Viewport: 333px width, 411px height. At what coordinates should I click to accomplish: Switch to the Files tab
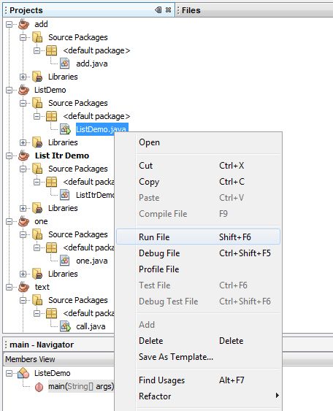(x=191, y=10)
